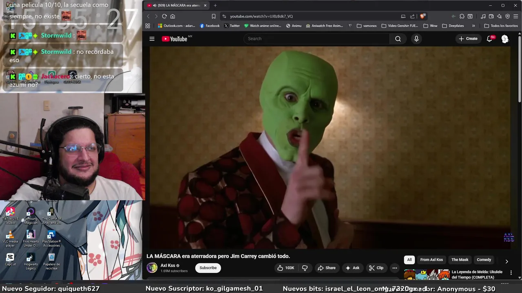Select The Mask filter chip

460,260
